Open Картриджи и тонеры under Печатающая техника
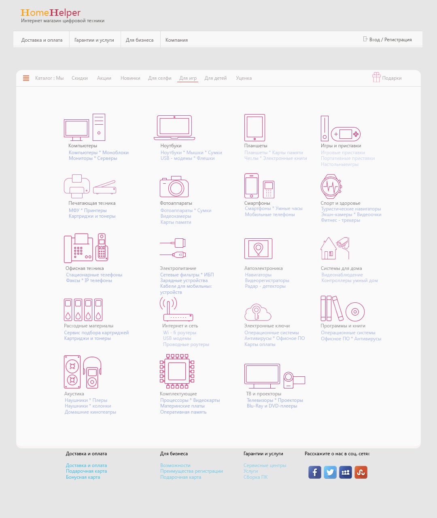The image size is (437, 518). [92, 216]
